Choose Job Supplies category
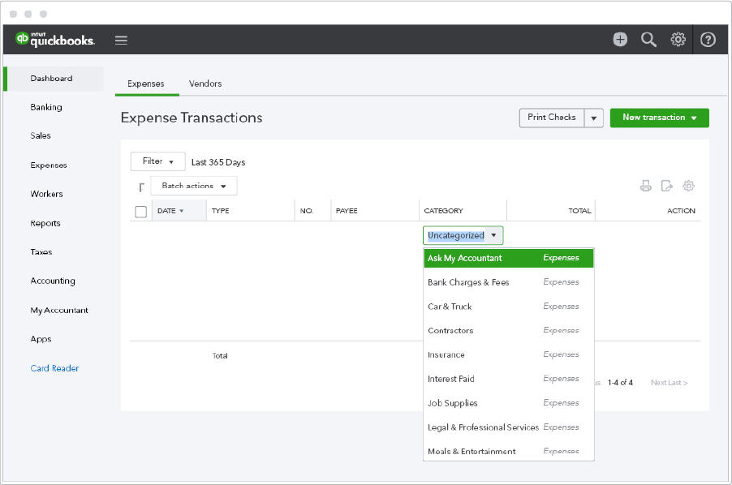This screenshot has height=485, width=732. tap(508, 403)
